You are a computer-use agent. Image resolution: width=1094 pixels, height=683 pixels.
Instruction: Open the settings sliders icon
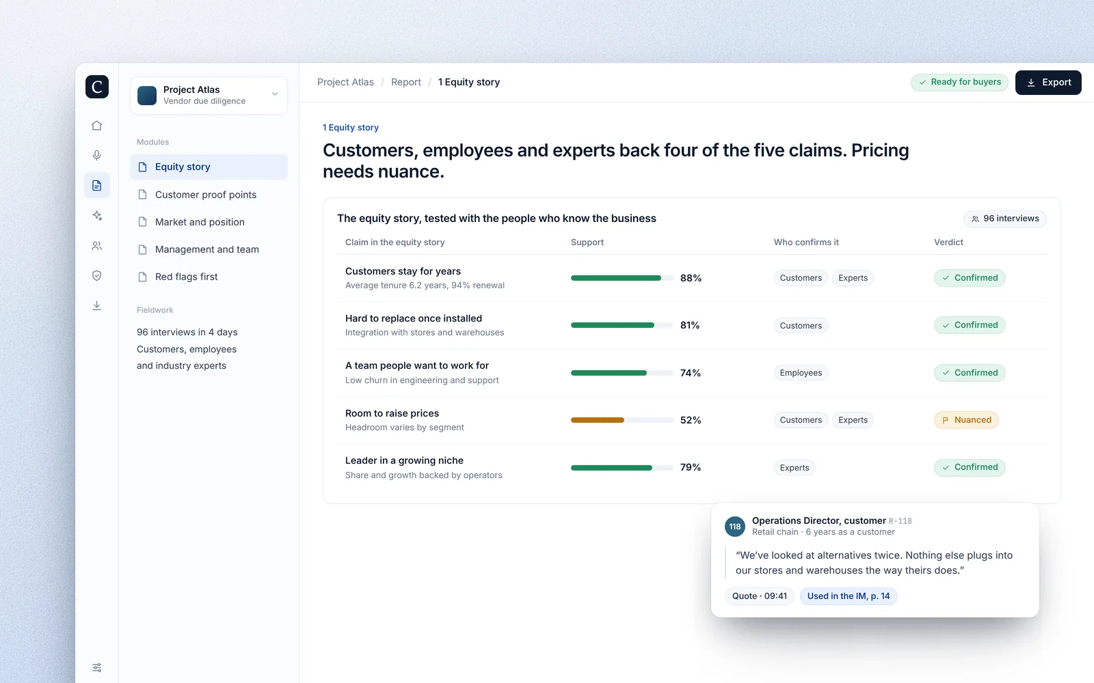pos(97,667)
